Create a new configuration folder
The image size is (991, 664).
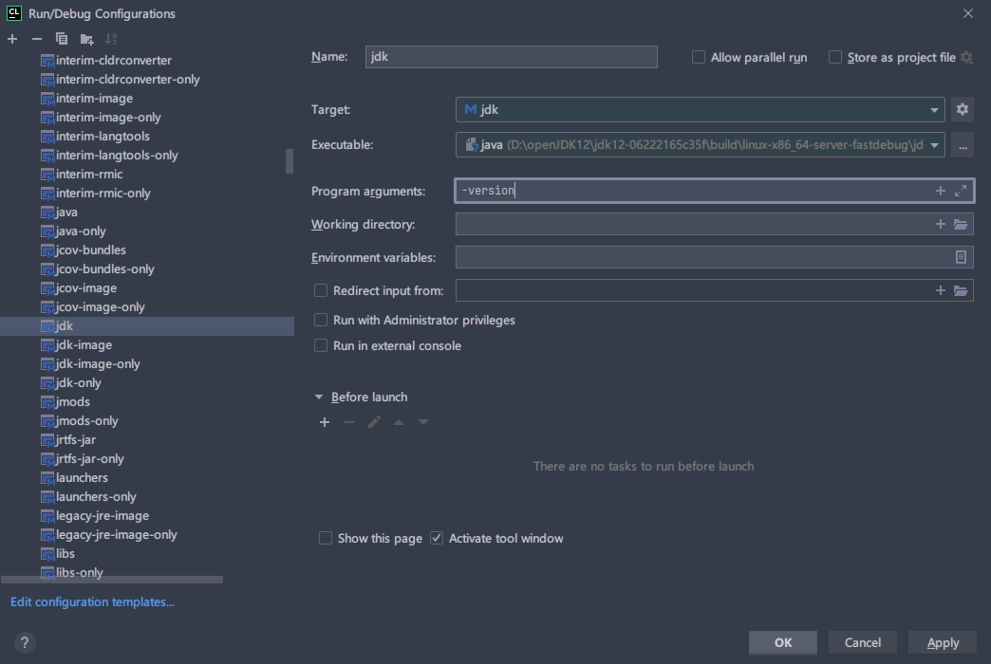pos(87,39)
